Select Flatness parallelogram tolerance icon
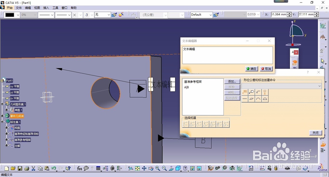 coord(252,99)
